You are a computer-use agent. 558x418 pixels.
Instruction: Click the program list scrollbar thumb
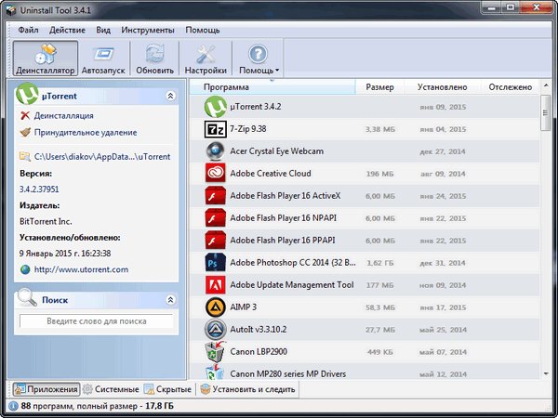pyautogui.click(x=546, y=112)
